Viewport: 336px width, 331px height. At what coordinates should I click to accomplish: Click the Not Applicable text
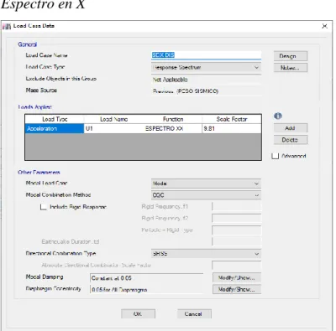coord(171,80)
